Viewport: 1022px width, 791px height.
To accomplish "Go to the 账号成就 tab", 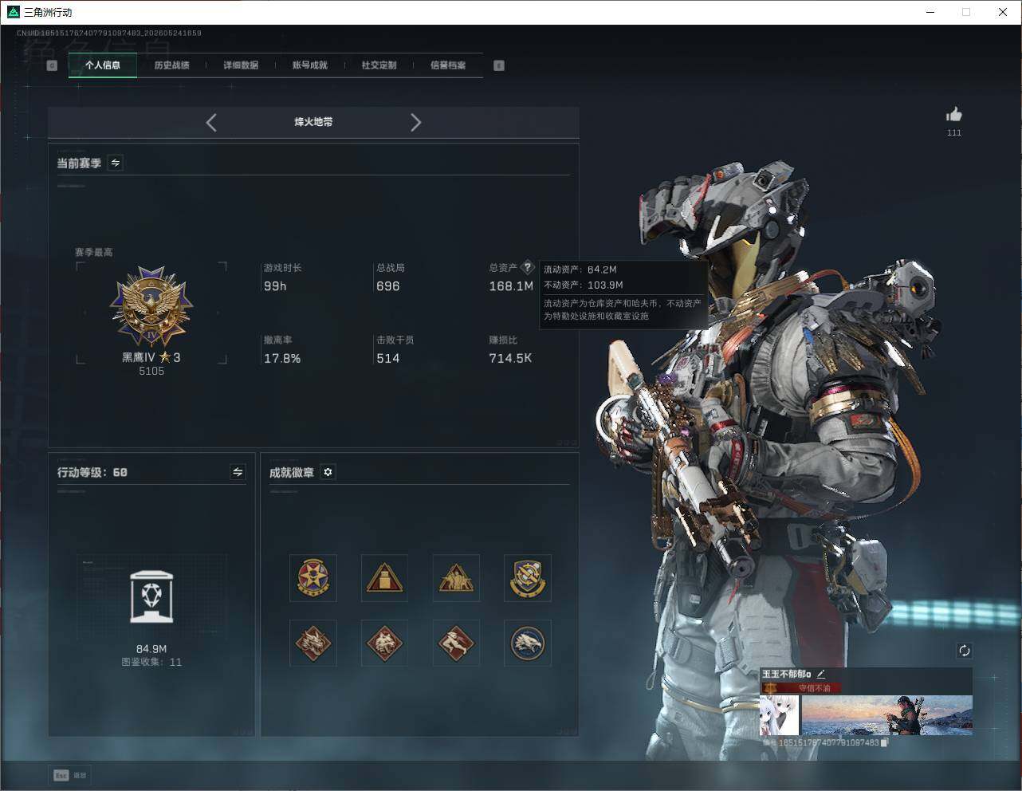I will (x=310, y=65).
